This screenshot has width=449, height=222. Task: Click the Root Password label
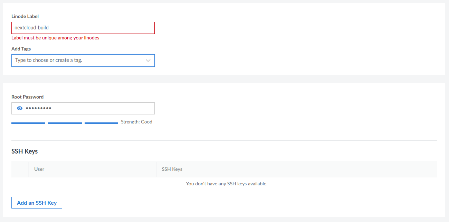point(28,97)
